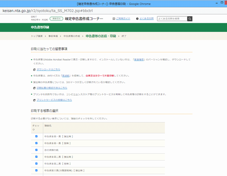Open the 普通紙 link
227x176 pixels.
66,75
